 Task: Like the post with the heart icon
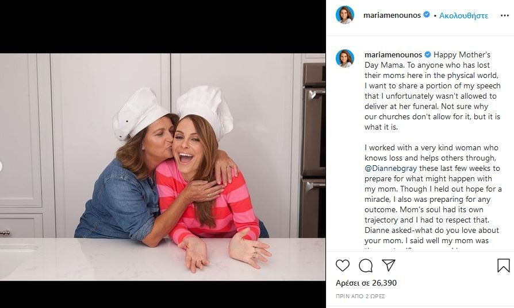click(x=343, y=266)
